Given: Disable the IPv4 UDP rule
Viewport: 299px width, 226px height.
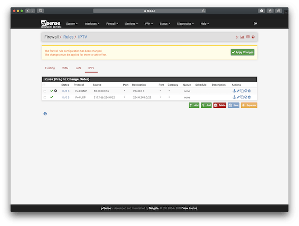Looking at the screenshot, I should point(246,97).
